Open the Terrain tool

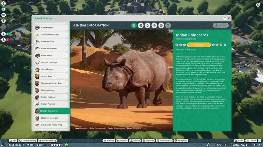(x=251, y=141)
